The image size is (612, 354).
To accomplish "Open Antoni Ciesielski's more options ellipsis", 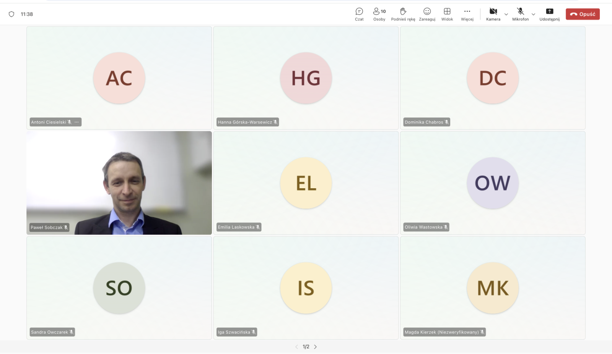I will click(76, 122).
